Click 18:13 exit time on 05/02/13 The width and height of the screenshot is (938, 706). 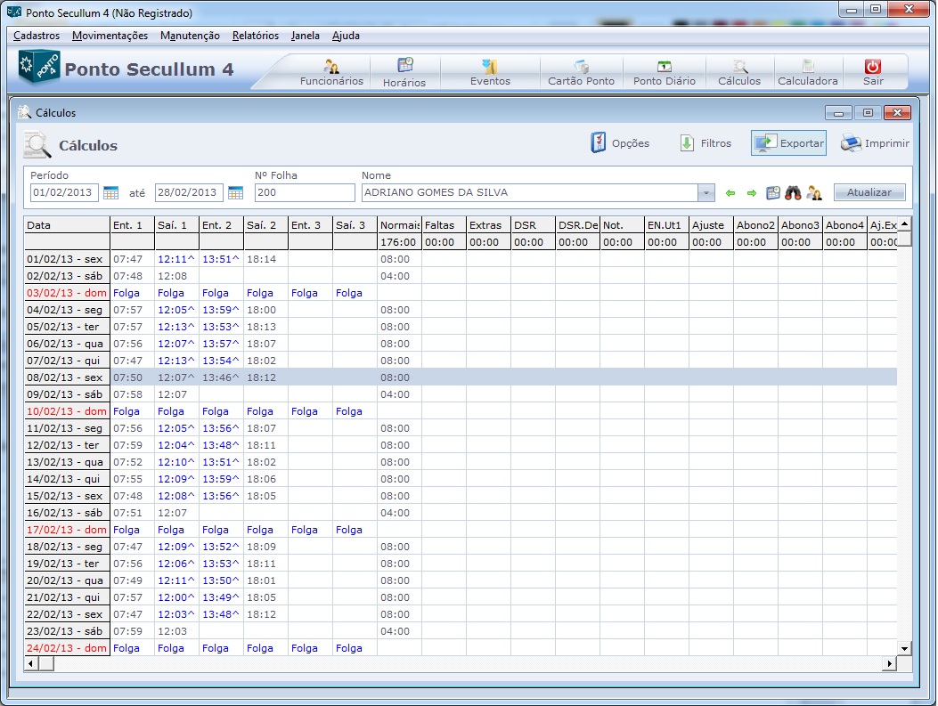tap(265, 327)
